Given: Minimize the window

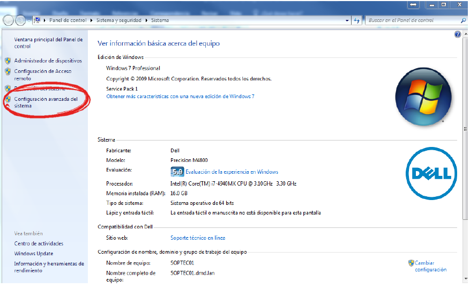Looking at the screenshot, I should [x=432, y=5].
